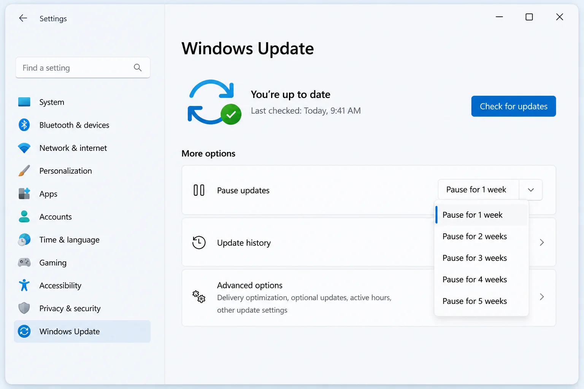Click the Bluetooth icon in sidebar
The image size is (584, 389).
coord(24,125)
